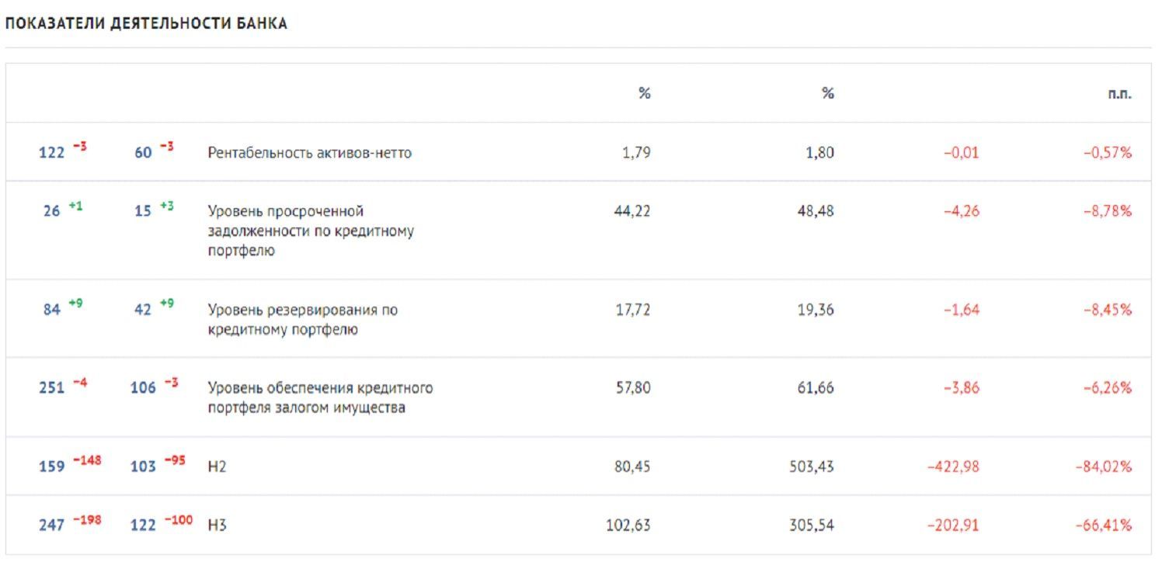Click the −84,02% change value
1162x583 pixels.
(x=1103, y=467)
